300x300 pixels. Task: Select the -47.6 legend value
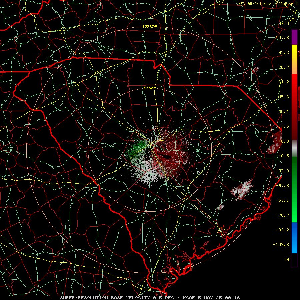[282, 186]
